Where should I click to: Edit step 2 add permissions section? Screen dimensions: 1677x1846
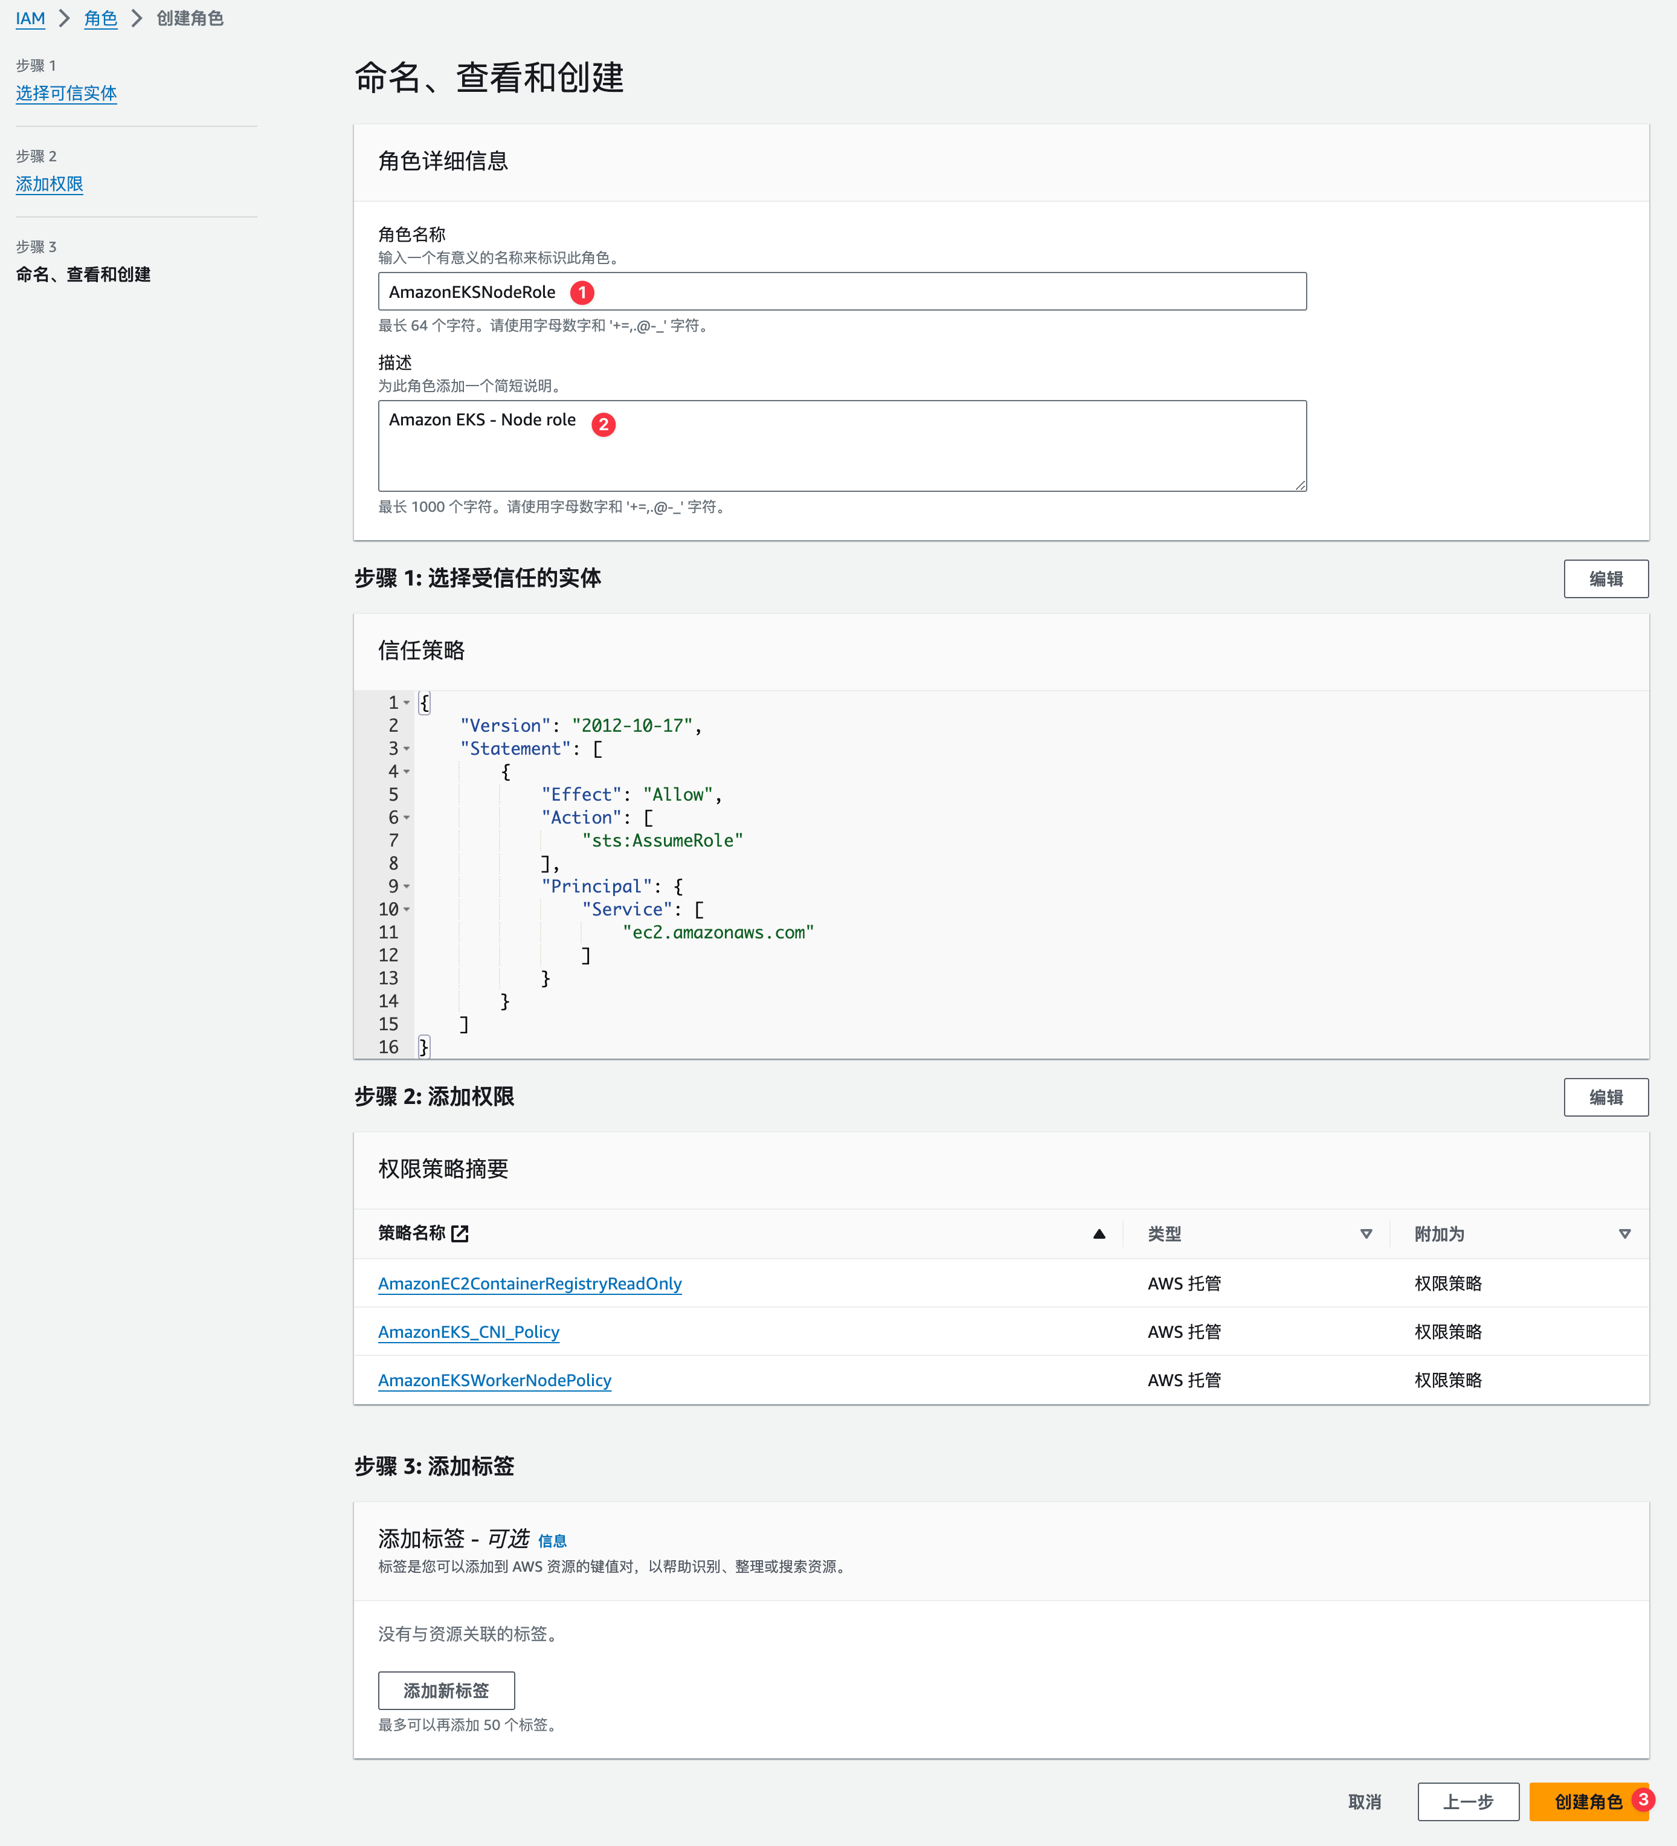click(x=1606, y=1097)
